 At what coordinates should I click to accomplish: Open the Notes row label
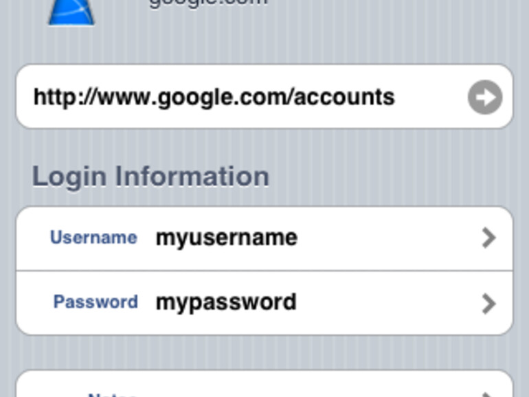(x=112, y=394)
